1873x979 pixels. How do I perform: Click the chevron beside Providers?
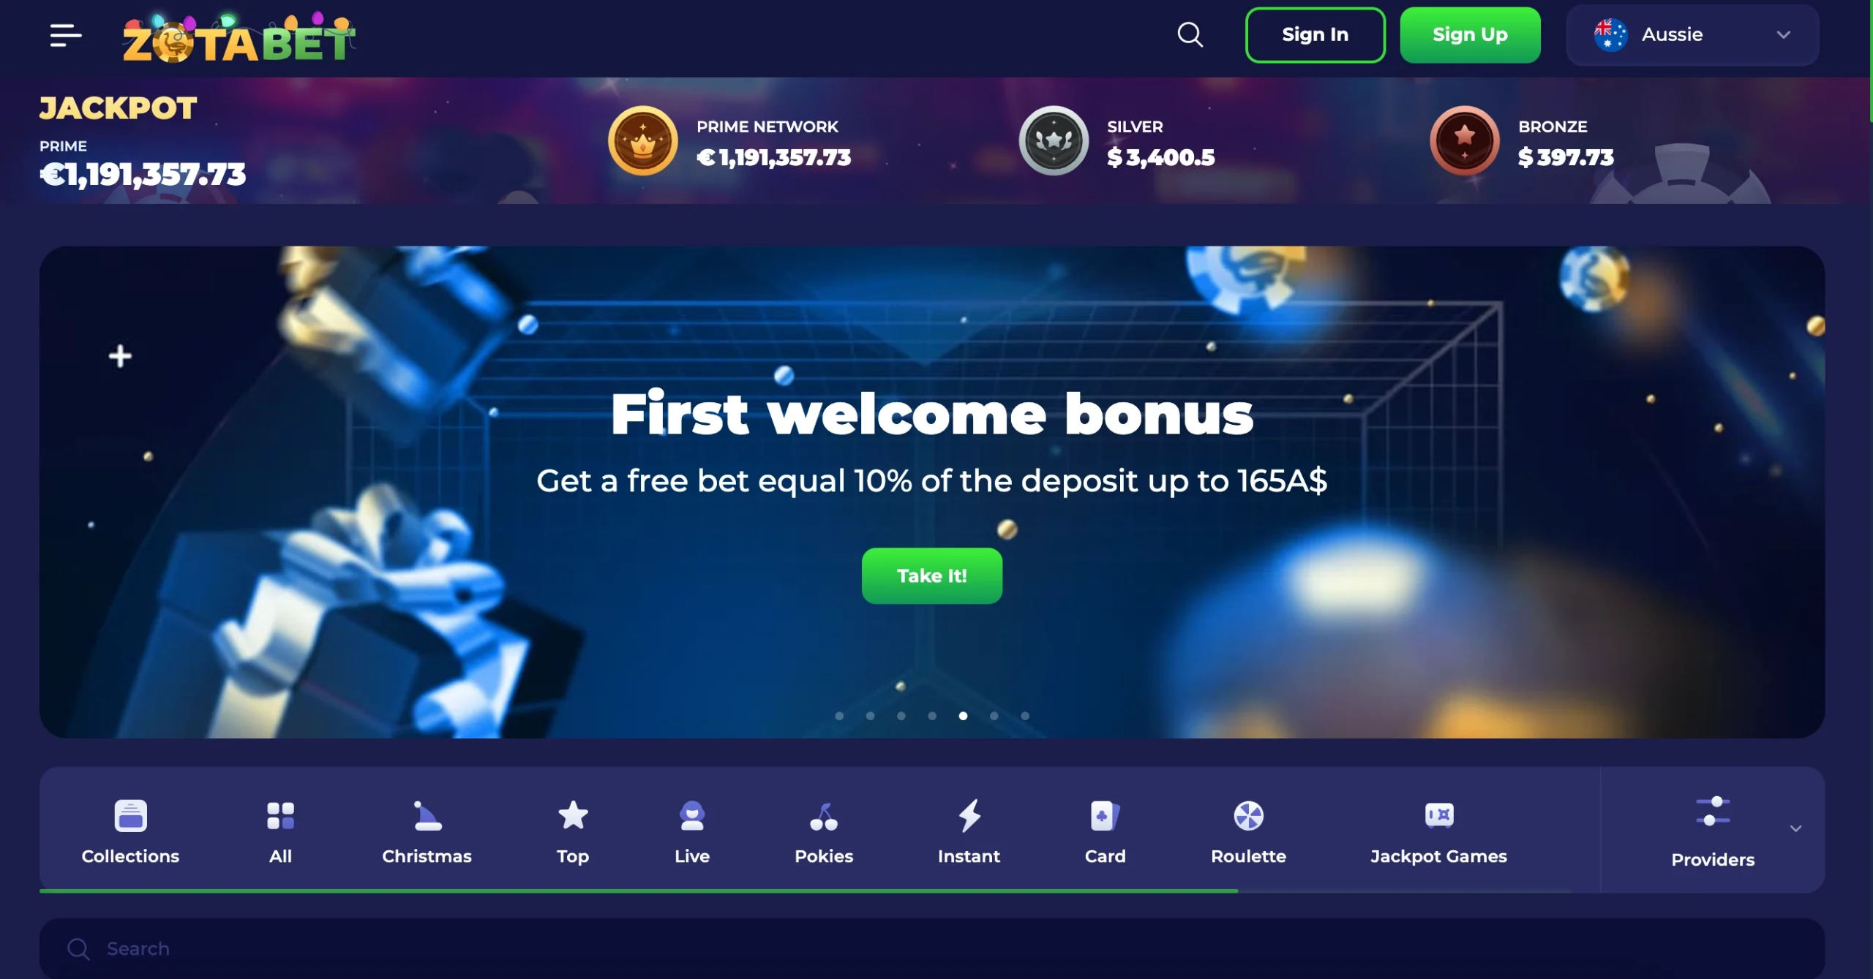coord(1795,828)
